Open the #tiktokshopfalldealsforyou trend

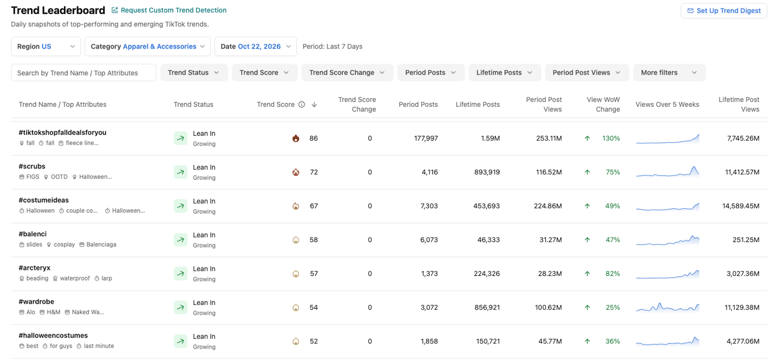[x=62, y=132]
